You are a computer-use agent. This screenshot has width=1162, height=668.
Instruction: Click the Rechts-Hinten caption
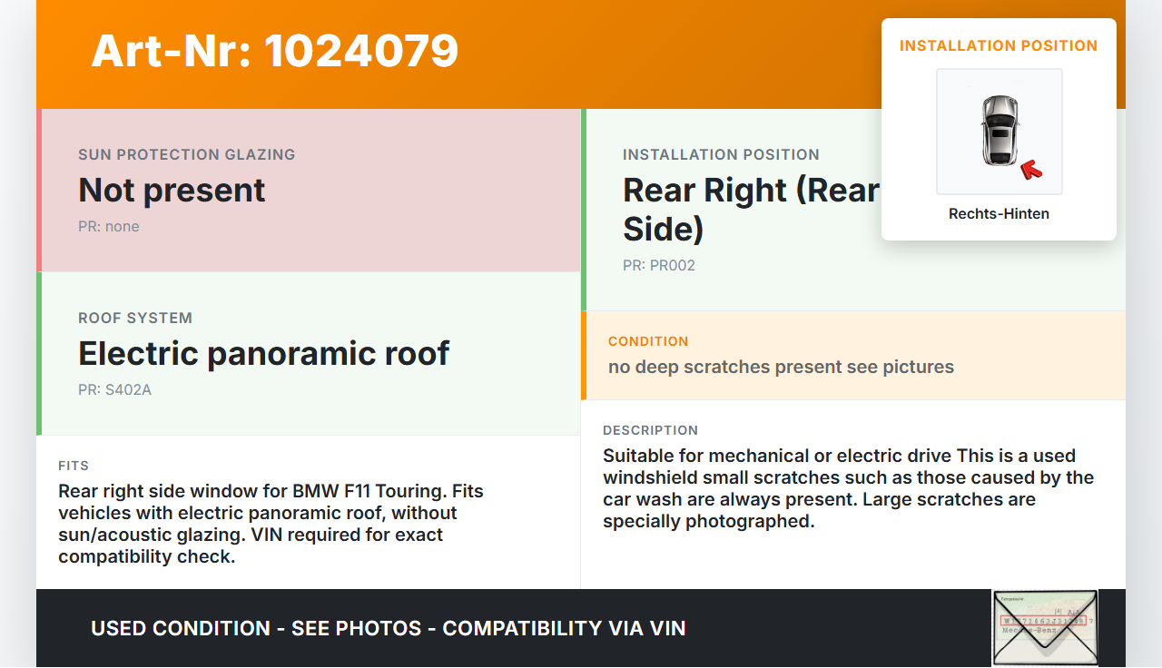pos(999,214)
